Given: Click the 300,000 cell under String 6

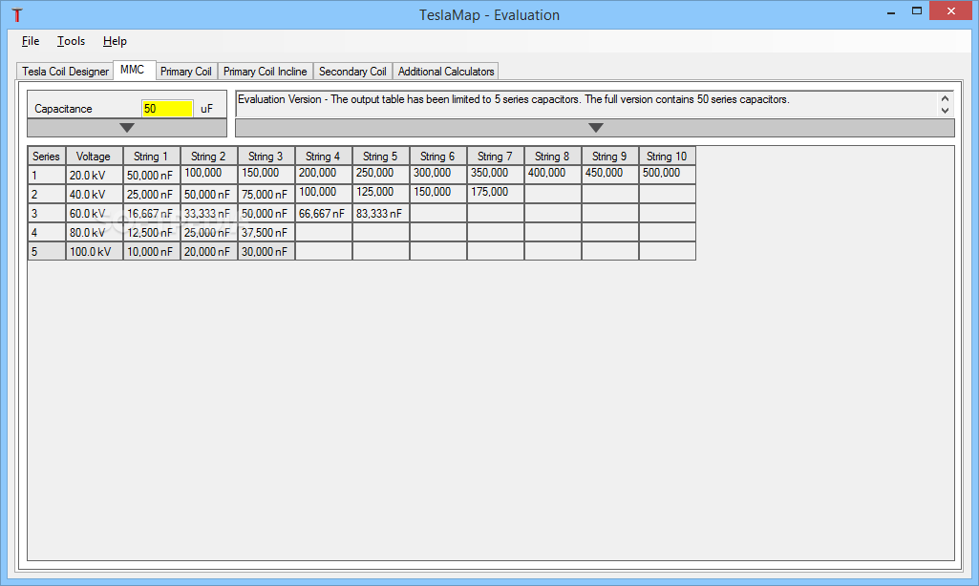Looking at the screenshot, I should 437,175.
